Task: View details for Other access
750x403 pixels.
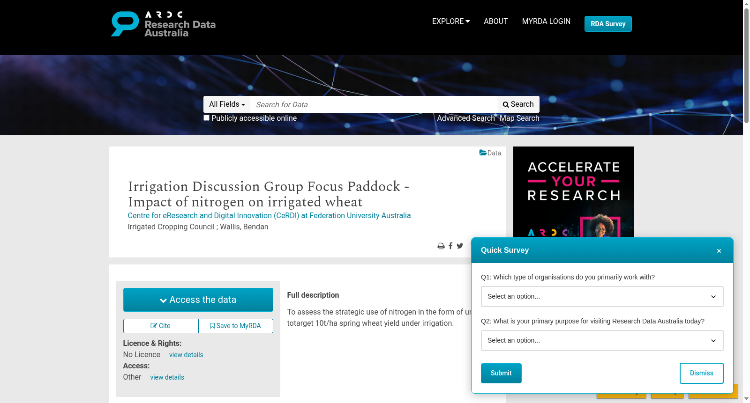Action: pyautogui.click(x=167, y=377)
